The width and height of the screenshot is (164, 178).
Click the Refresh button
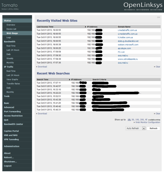pyautogui.click(x=153, y=128)
